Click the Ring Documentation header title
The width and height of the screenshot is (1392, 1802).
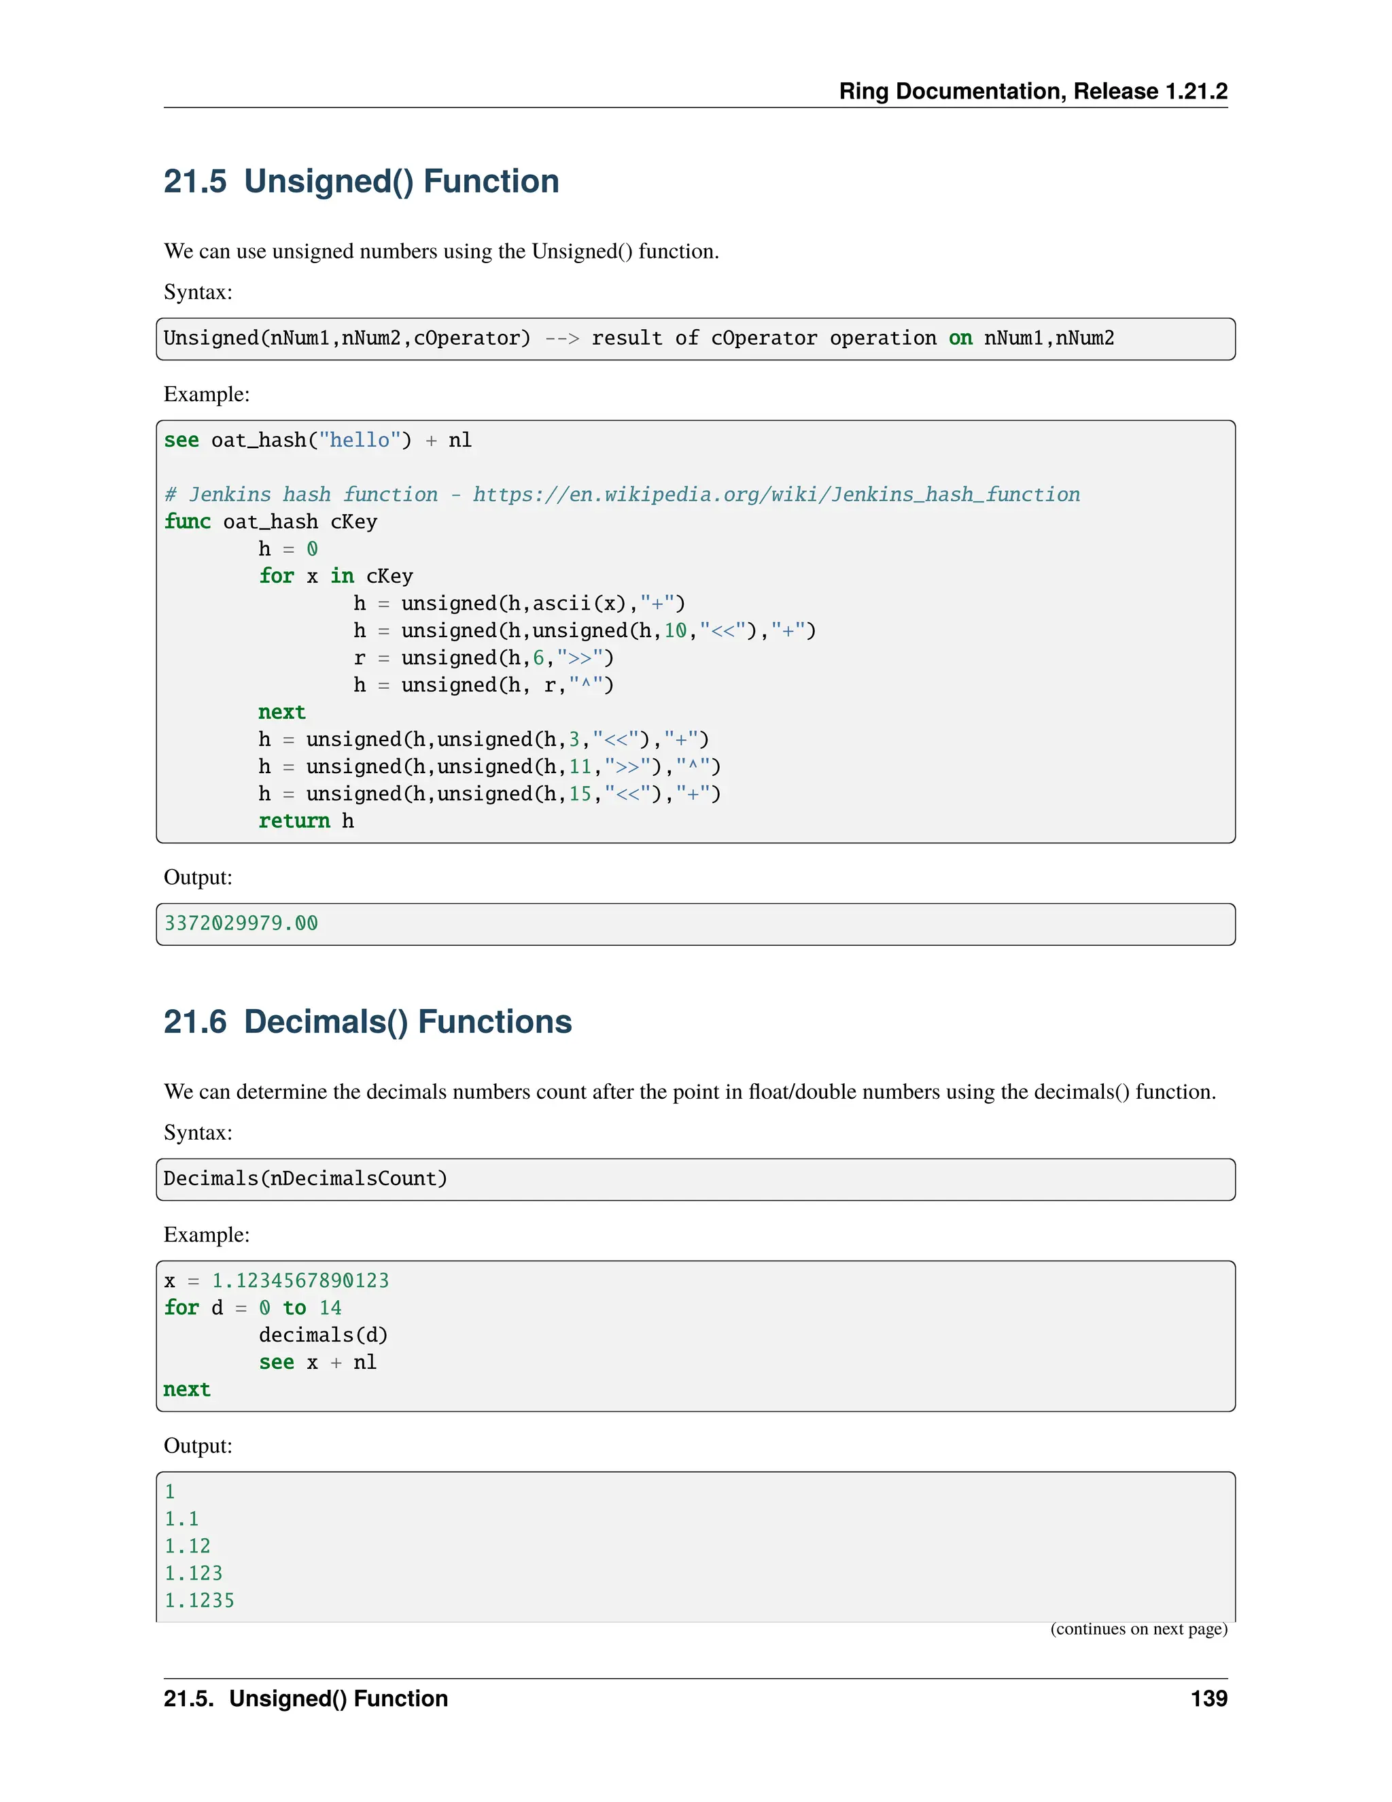[x=1032, y=90]
